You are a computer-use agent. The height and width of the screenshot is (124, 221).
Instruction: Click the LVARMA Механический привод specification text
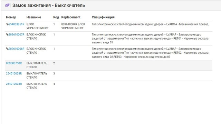click(150, 24)
